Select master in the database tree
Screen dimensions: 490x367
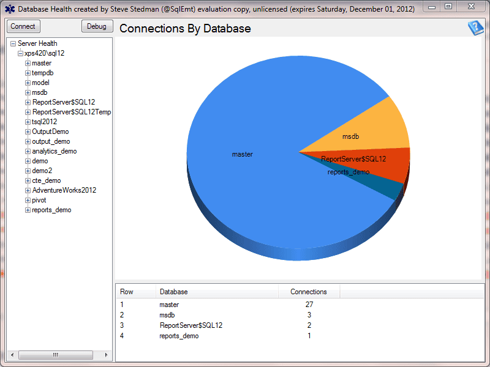click(x=42, y=63)
